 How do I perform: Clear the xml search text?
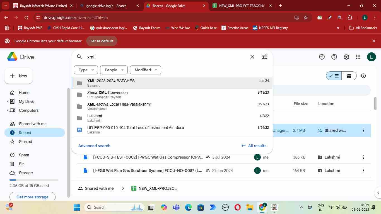click(x=252, y=57)
